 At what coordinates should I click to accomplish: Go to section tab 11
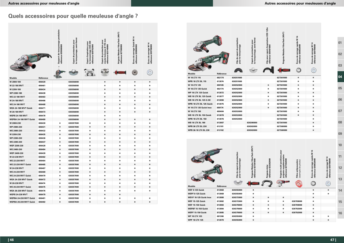click(x=340, y=156)
